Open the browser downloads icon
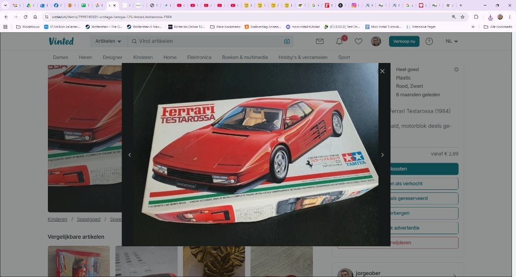The image size is (516, 277). pyautogui.click(x=490, y=17)
